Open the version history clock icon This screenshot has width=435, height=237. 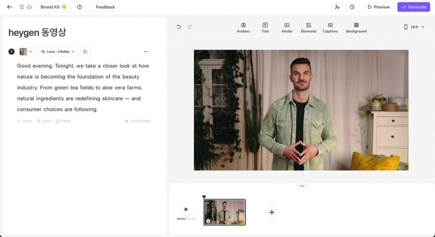(352, 7)
